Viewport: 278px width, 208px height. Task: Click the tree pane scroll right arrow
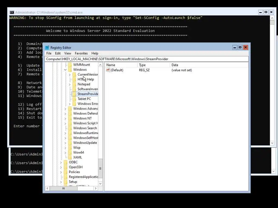[x=96, y=188]
